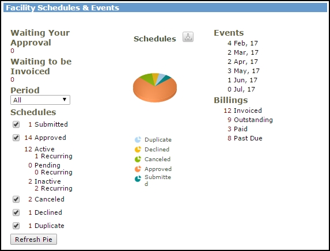Open the 8 Past Due billings link

(245, 138)
